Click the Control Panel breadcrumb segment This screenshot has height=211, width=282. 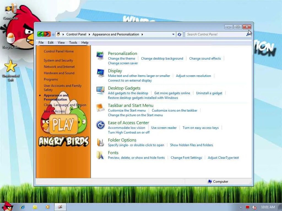click(76, 34)
